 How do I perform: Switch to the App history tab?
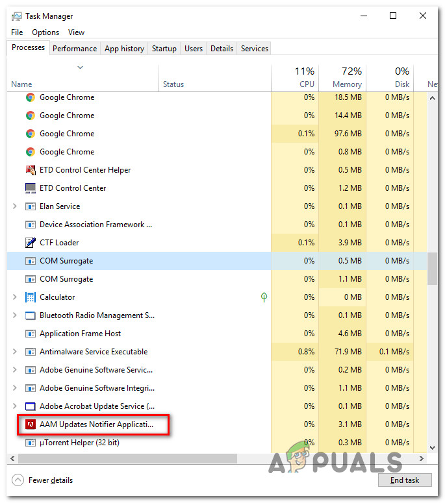[124, 49]
